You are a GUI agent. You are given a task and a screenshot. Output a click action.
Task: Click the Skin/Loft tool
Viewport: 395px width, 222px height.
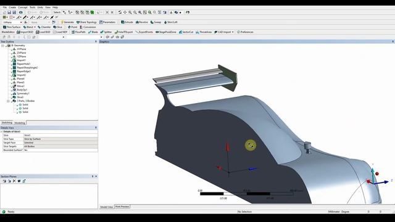(171, 22)
